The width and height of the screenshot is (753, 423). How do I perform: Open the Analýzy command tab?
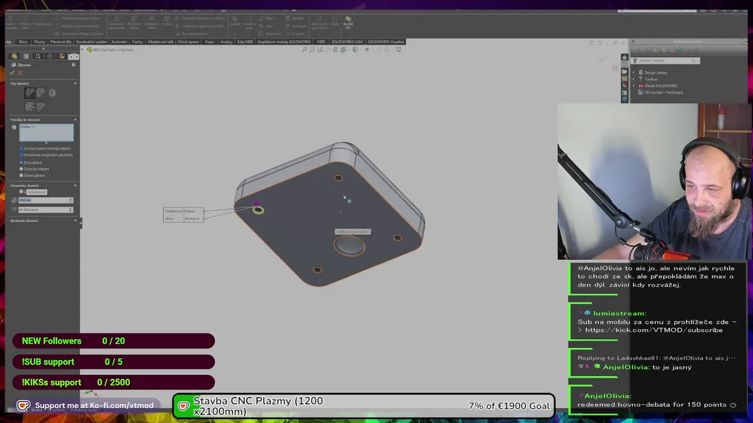tap(226, 42)
